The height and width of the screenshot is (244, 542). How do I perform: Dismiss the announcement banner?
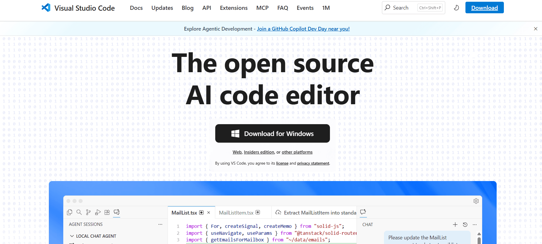click(535, 29)
